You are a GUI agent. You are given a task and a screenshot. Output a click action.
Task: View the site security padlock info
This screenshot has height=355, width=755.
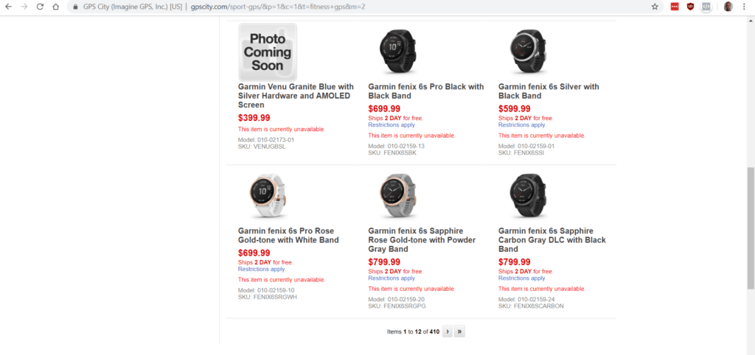pos(76,7)
